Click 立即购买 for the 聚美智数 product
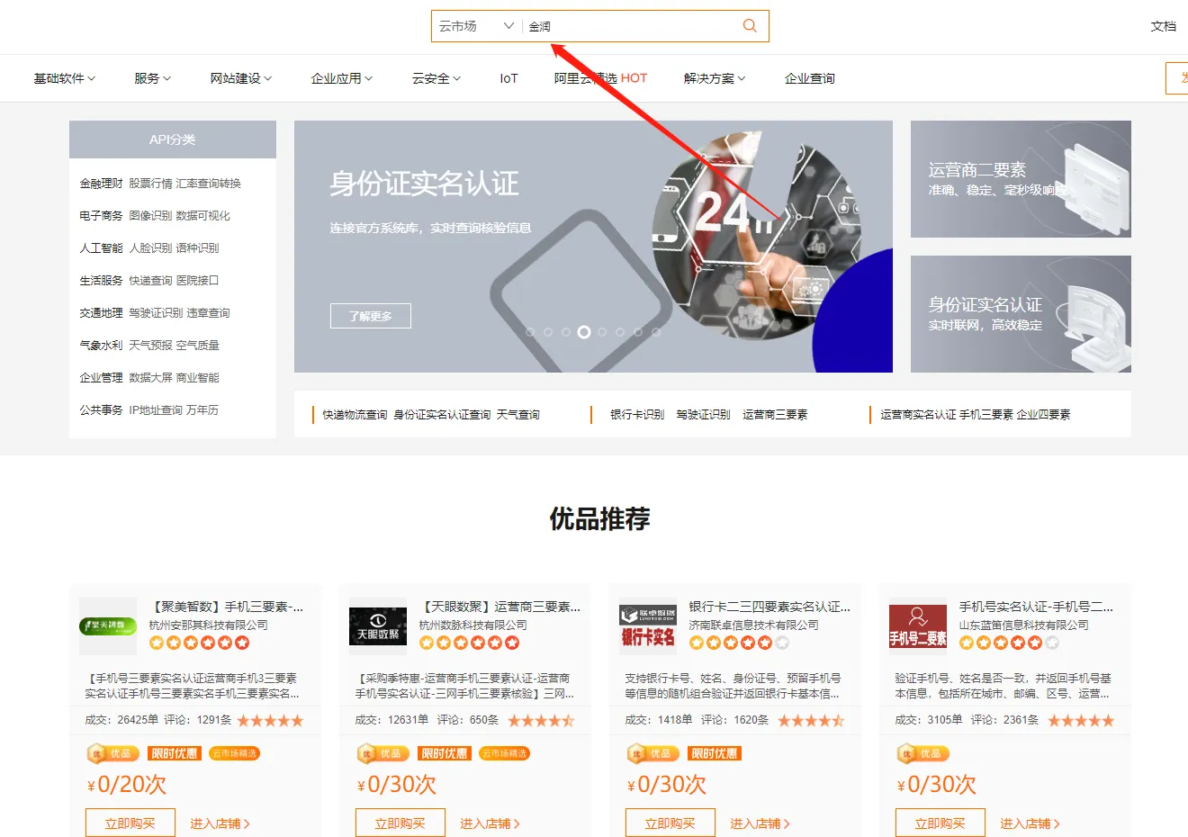 click(x=130, y=823)
